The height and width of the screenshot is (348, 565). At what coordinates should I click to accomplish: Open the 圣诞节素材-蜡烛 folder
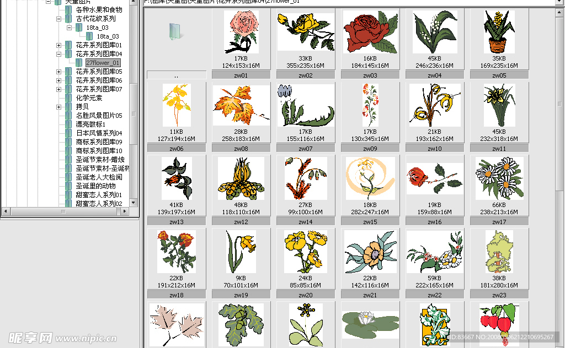(x=100, y=159)
